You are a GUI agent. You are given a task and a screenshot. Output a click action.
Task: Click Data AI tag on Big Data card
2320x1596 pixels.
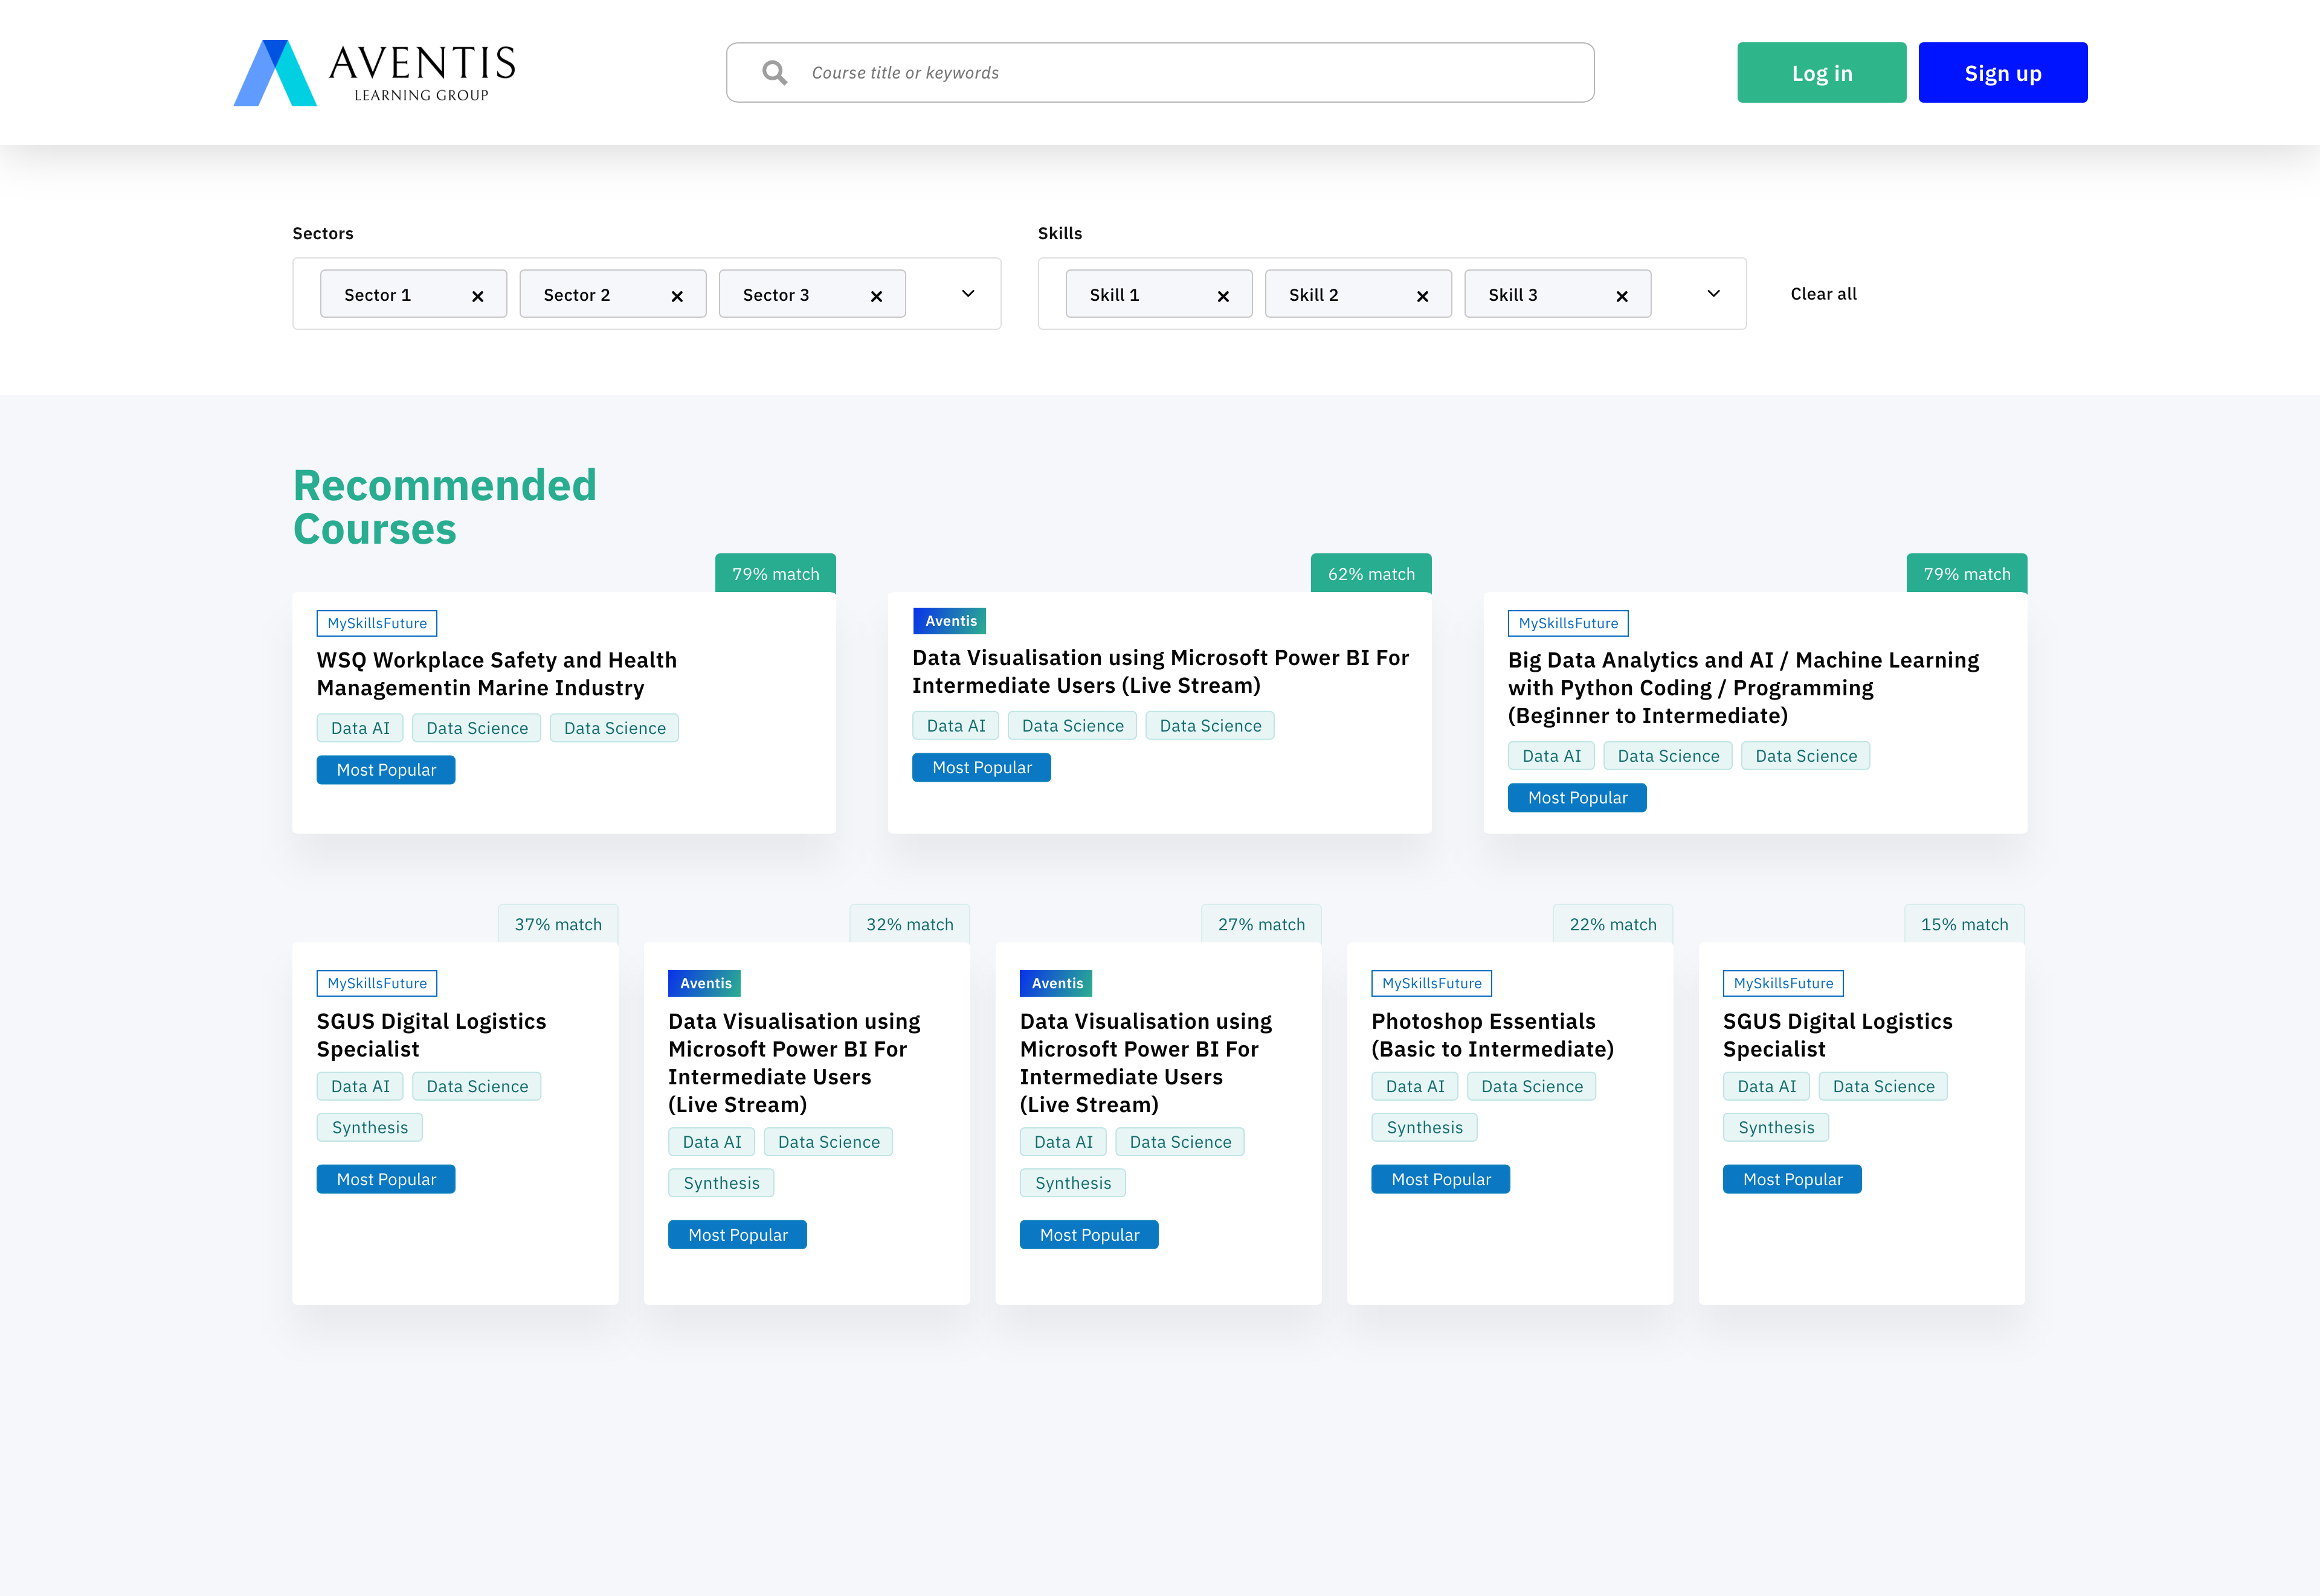click(1551, 756)
